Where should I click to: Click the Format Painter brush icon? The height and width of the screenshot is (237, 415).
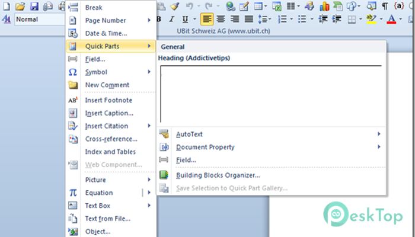click(x=175, y=6)
